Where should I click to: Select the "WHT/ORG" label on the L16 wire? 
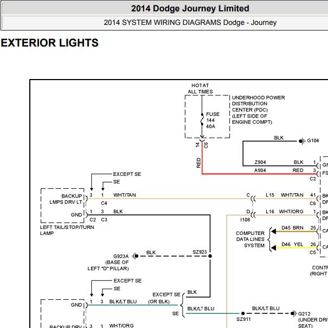click(291, 212)
